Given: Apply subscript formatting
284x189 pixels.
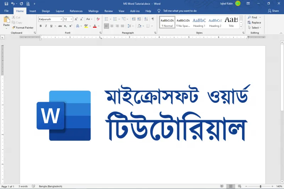Looking at the screenshot, I should click(65, 26).
